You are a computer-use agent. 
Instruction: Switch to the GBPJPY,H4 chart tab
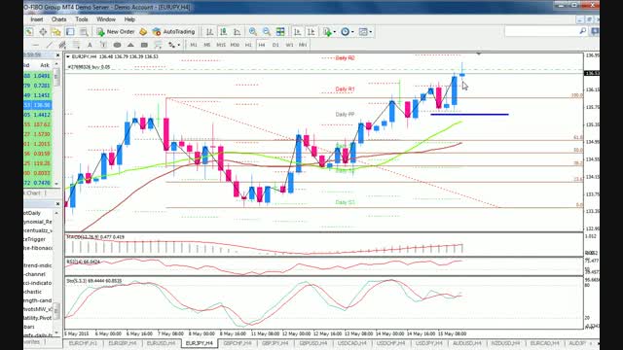(275, 343)
